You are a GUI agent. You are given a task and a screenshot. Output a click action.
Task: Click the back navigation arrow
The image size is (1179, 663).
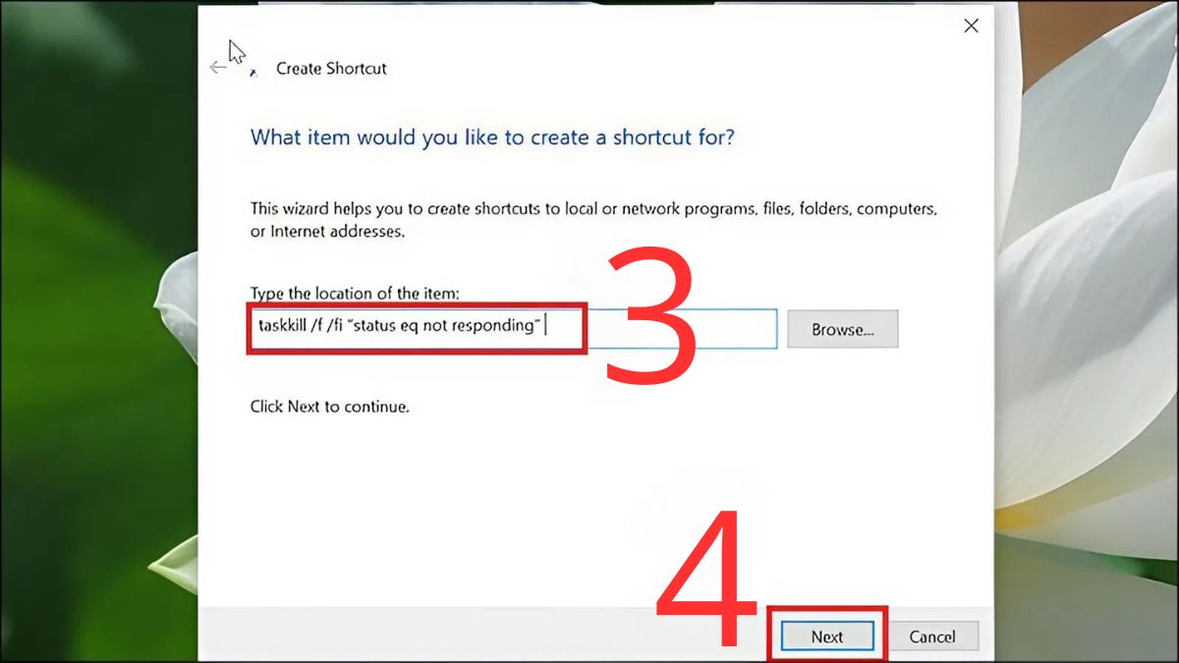[218, 65]
